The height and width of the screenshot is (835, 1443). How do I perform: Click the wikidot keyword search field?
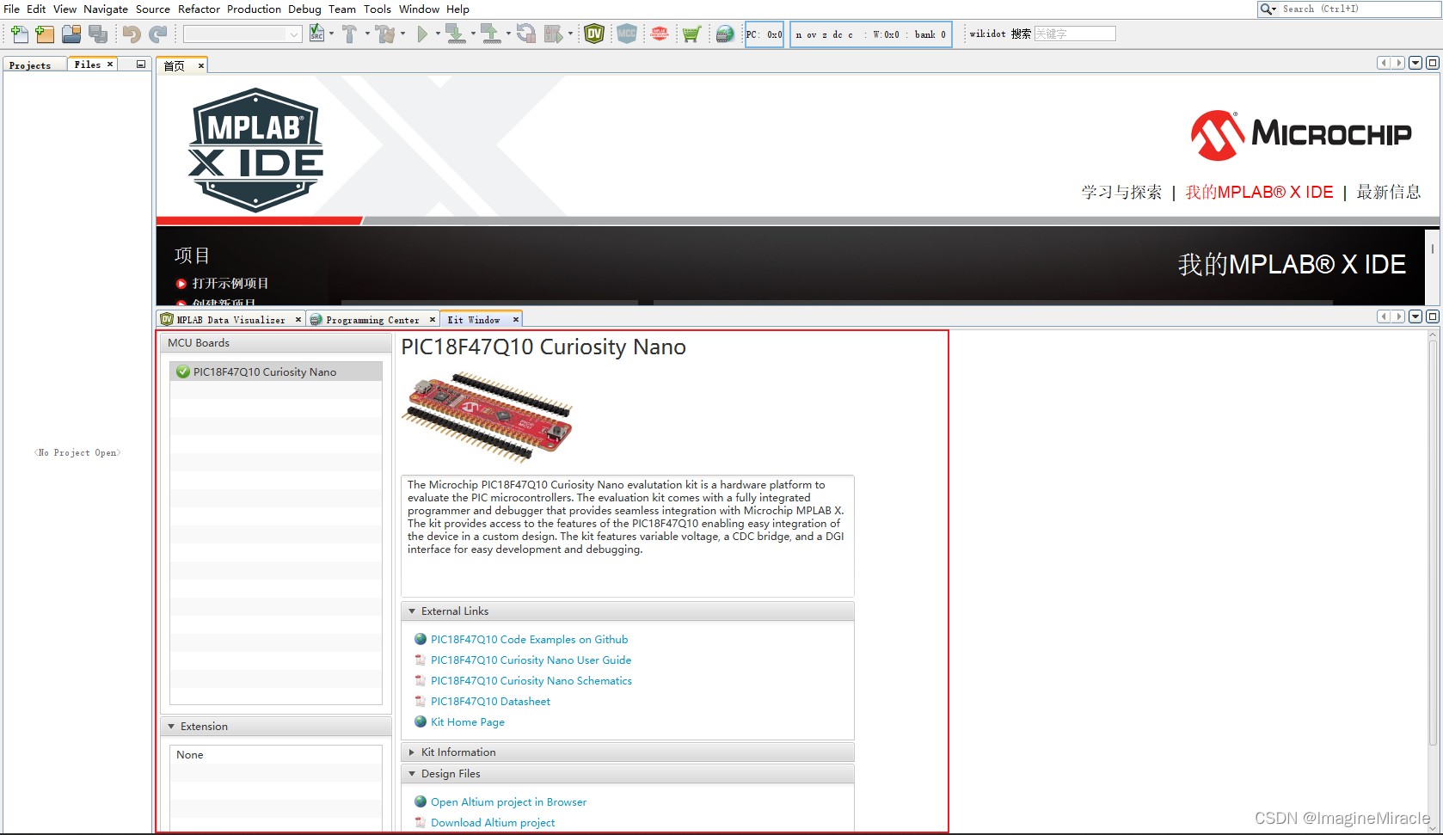pyautogui.click(x=1074, y=33)
